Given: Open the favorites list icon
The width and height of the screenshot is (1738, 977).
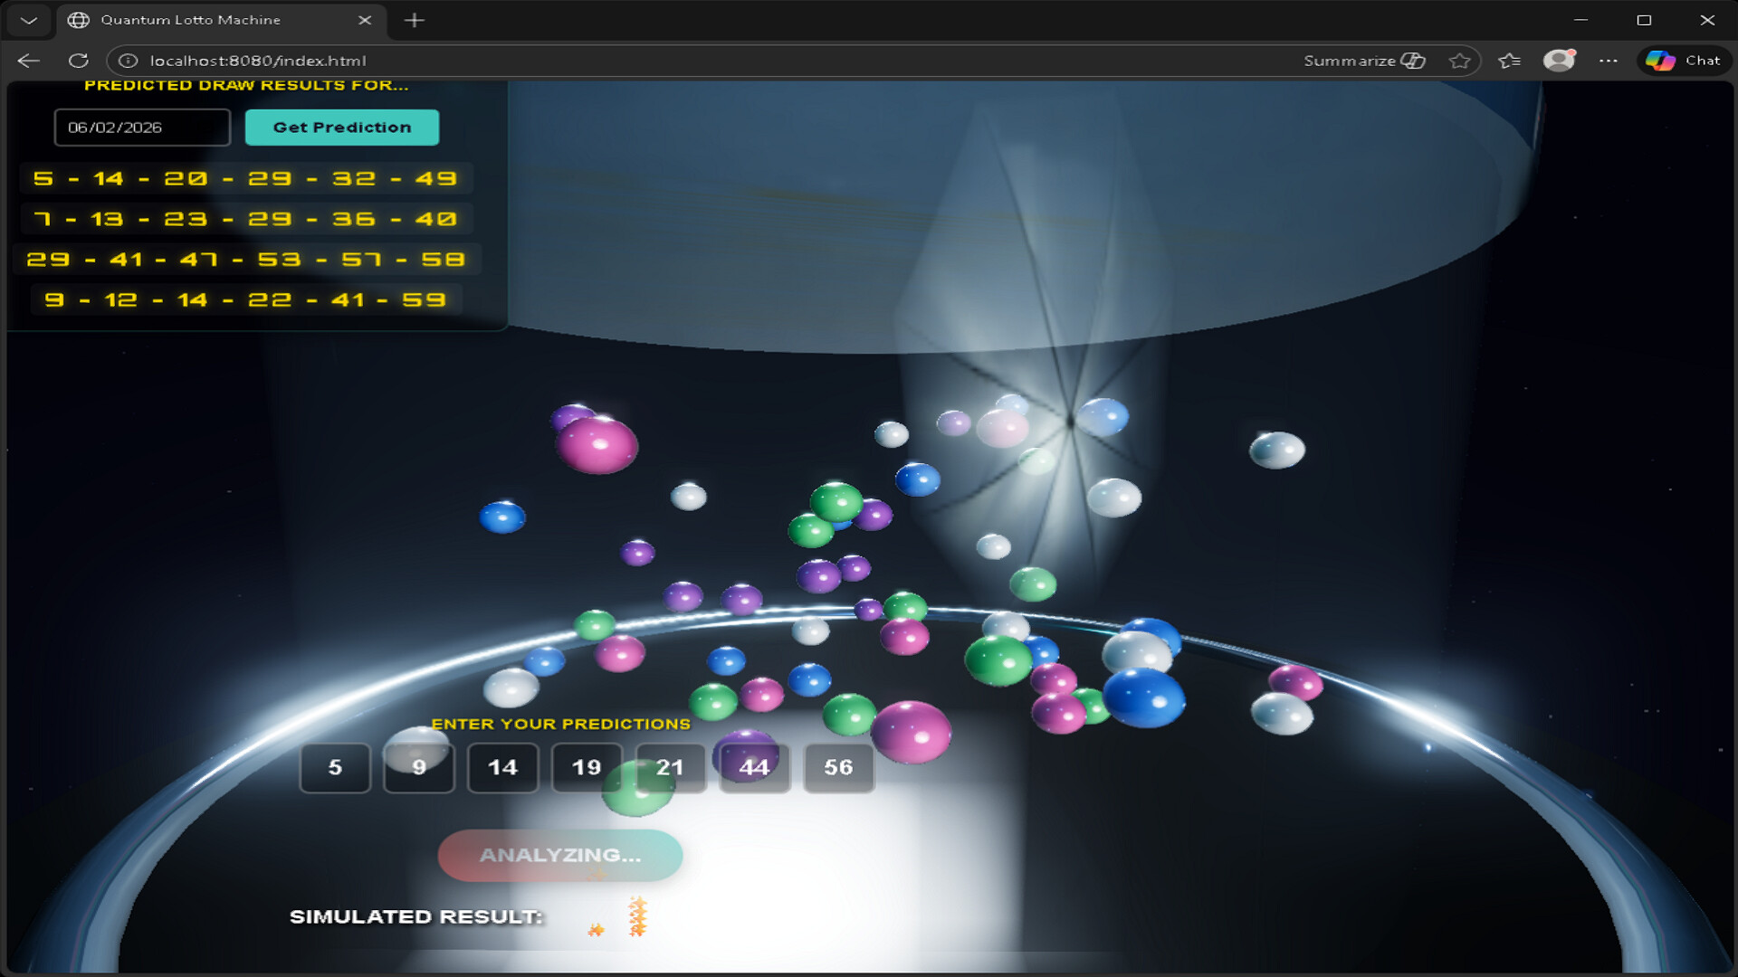Looking at the screenshot, I should coord(1509,61).
